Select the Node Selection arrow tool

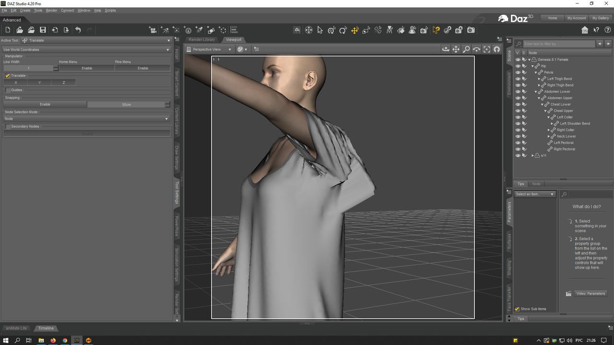click(320, 30)
